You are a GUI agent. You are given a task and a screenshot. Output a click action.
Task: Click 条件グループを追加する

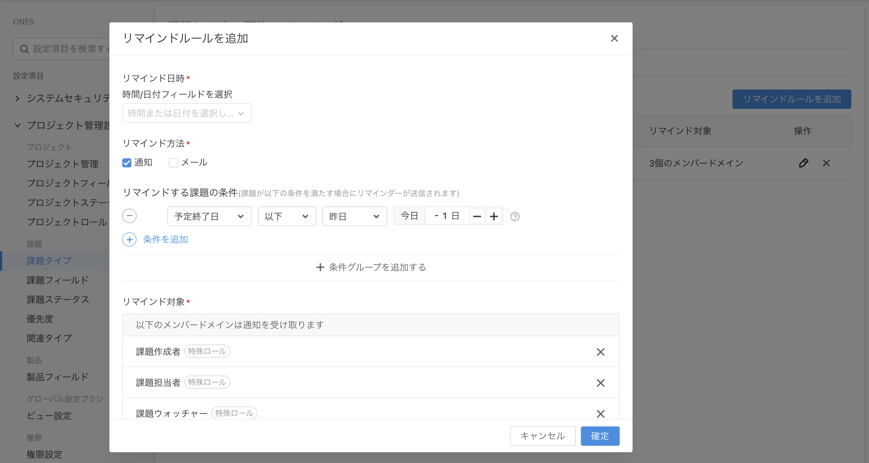coord(371,267)
